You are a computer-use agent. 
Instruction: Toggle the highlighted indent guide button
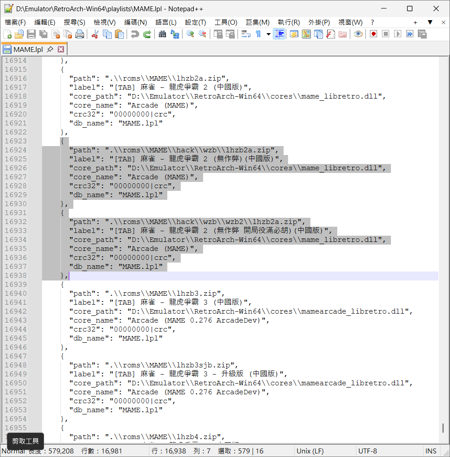279,34
